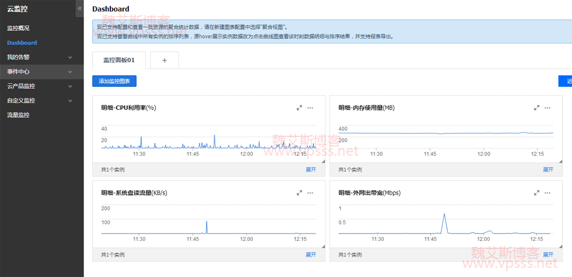Expand the 自定义监控 sidebar menu
572x277 pixels.
70,101
